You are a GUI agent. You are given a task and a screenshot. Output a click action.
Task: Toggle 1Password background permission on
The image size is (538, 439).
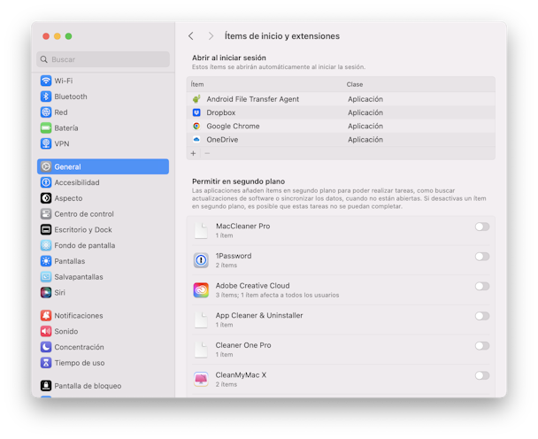click(x=482, y=257)
